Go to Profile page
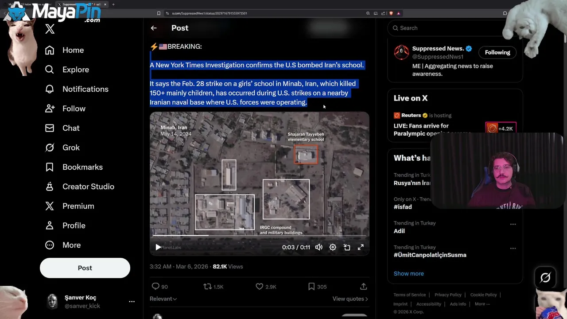The height and width of the screenshot is (319, 567). [x=65, y=226]
